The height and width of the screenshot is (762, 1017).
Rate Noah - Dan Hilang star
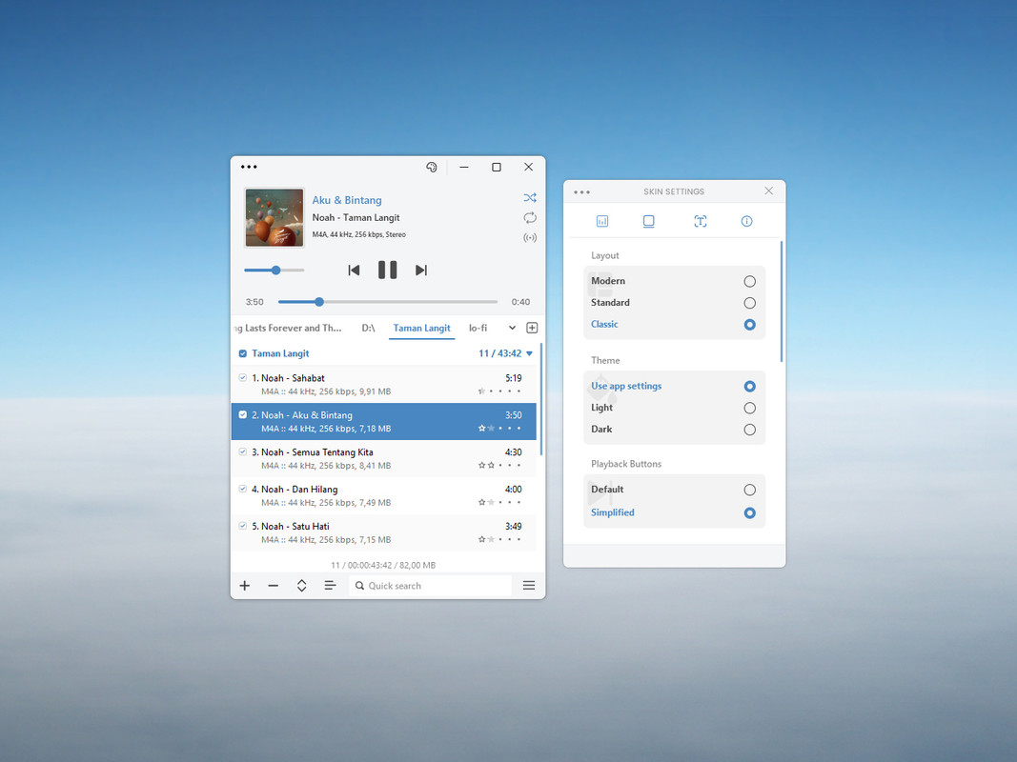(482, 502)
